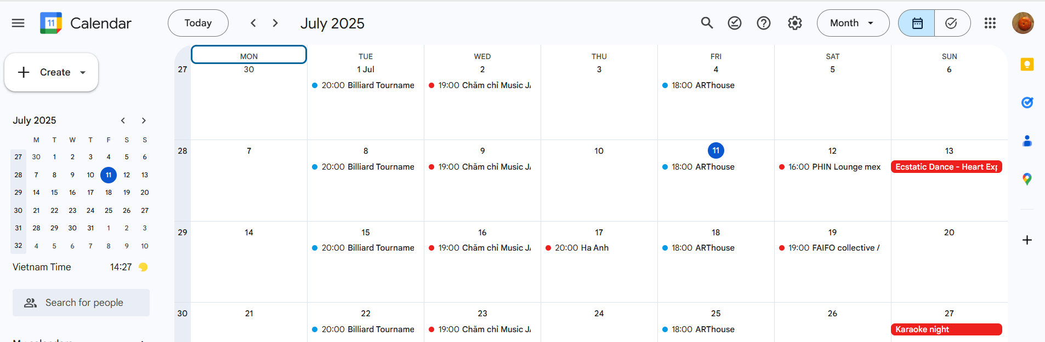
Task: Select July 17 in mini calendar
Action: (90, 193)
